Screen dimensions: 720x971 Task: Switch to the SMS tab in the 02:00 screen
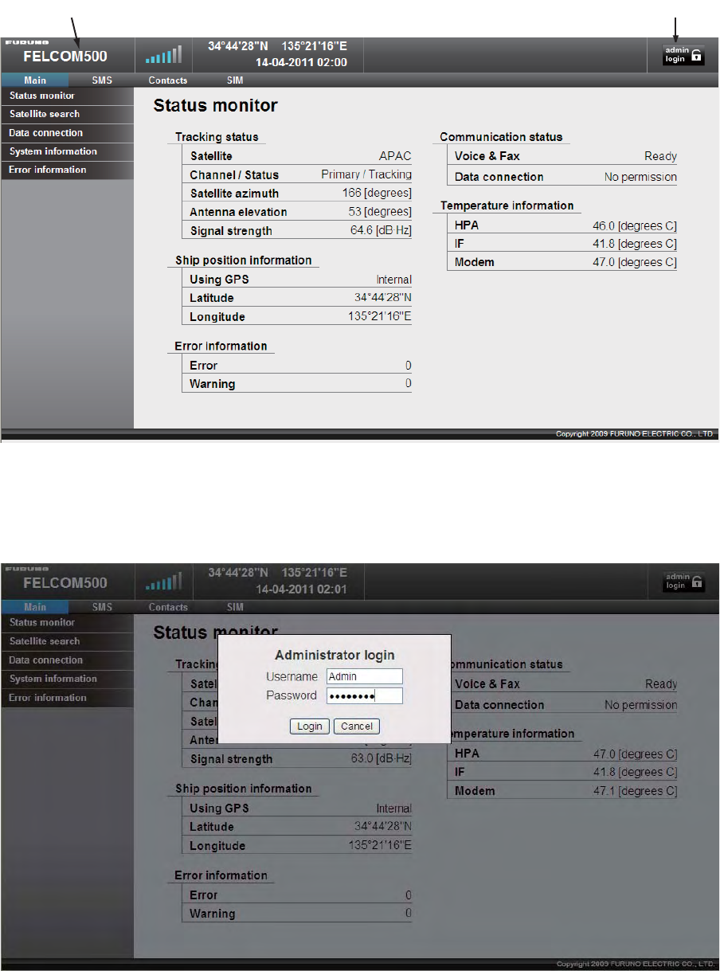[x=102, y=80]
